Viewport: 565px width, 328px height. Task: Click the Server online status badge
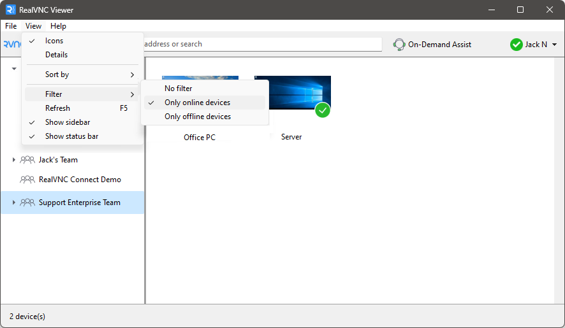click(323, 110)
